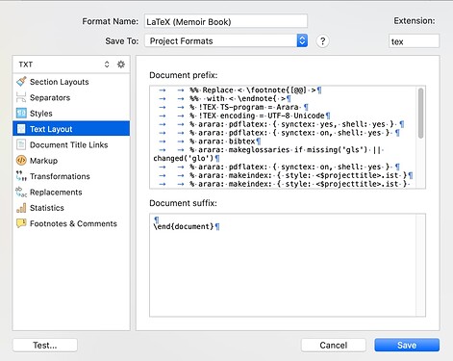Click the '%% with < \endnote{ >' line

point(239,98)
